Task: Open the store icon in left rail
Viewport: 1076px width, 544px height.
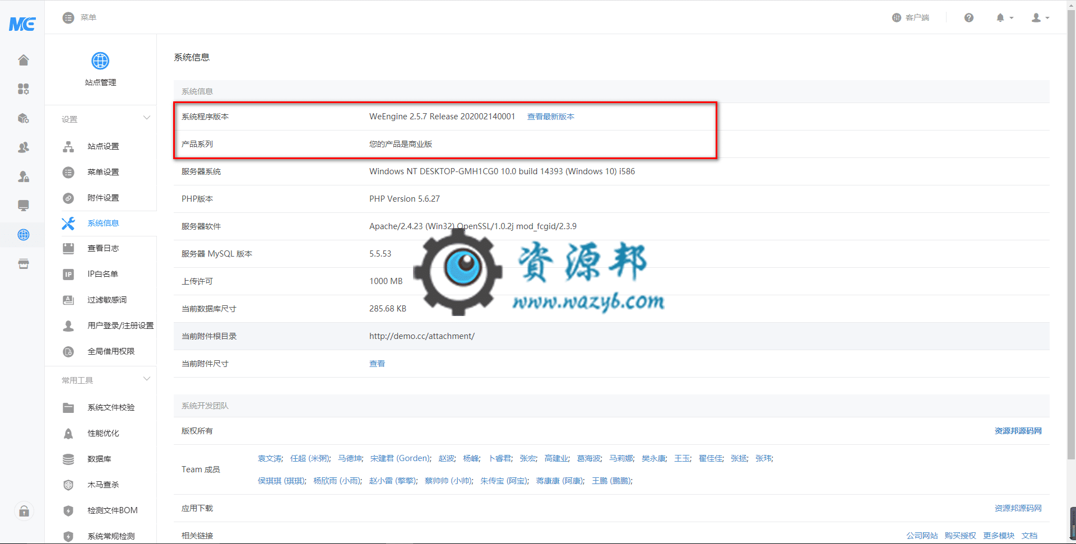Action: (x=23, y=264)
